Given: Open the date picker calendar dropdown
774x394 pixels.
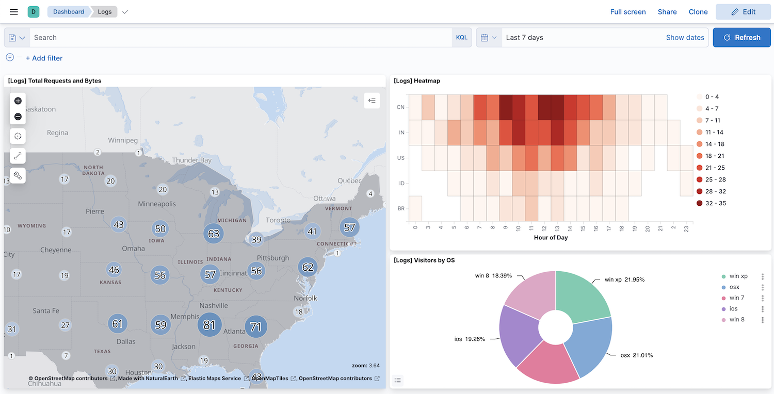Looking at the screenshot, I should [x=489, y=37].
